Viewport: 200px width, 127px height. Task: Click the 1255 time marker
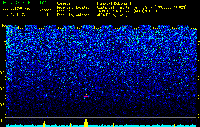click(97, 27)
